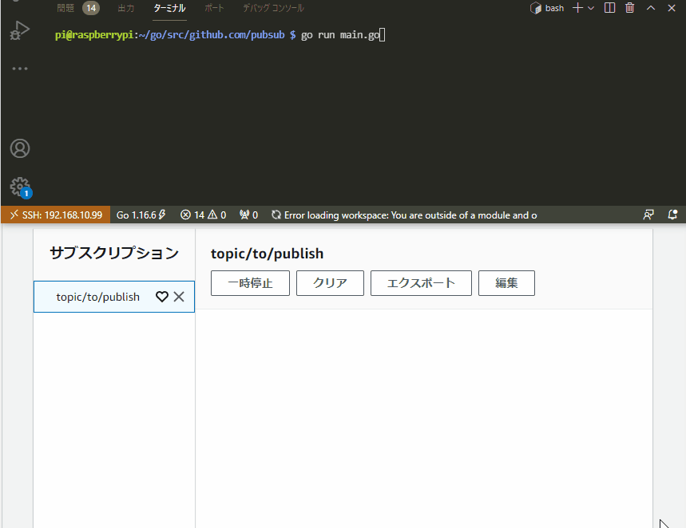
Task: Click the 一時停止 button
Action: (x=250, y=283)
